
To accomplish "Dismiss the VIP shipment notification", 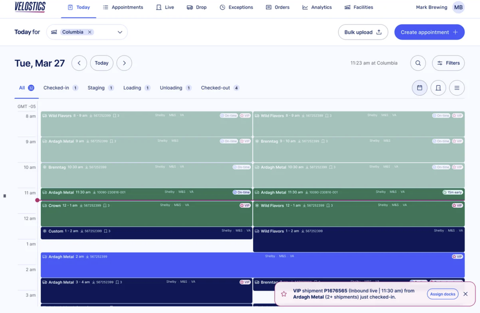I will [x=465, y=294].
